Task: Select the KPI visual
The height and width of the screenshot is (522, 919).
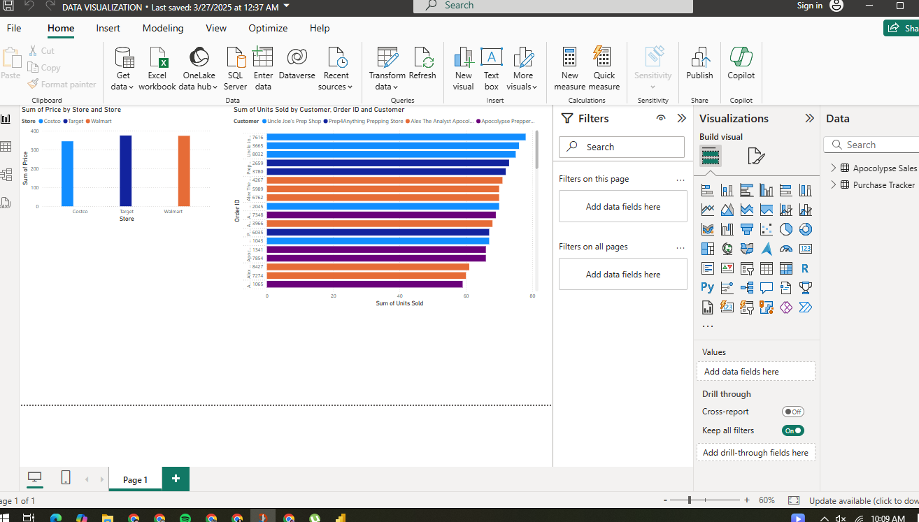Action: tap(727, 268)
